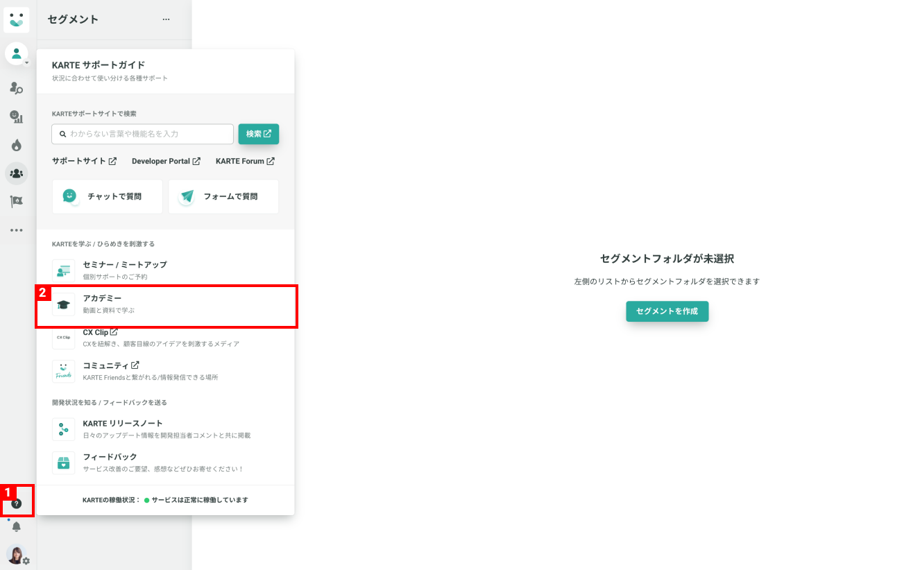The height and width of the screenshot is (570, 920).
Task: Open the analytics chart icon in the sidebar
Action: point(17,116)
